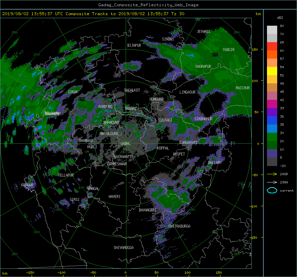Click the KUSTAGI city label

(165, 120)
